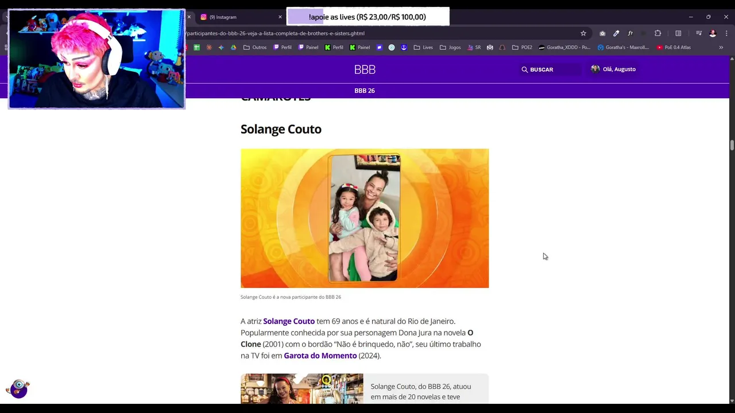This screenshot has width=735, height=413.
Task: Open the related Solange Couto article card
Action: pyautogui.click(x=365, y=389)
